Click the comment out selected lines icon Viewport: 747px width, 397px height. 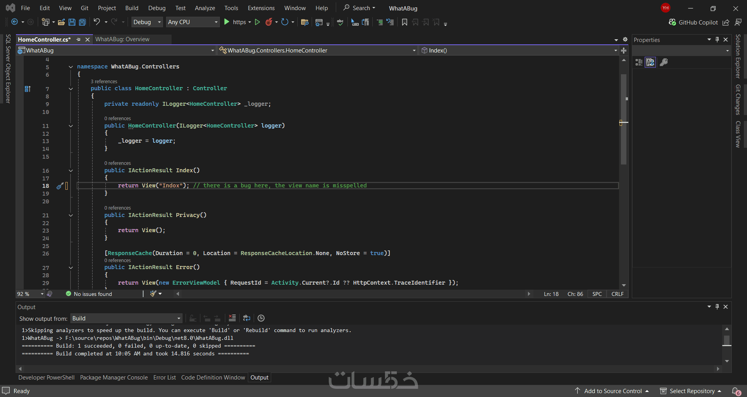pos(380,22)
